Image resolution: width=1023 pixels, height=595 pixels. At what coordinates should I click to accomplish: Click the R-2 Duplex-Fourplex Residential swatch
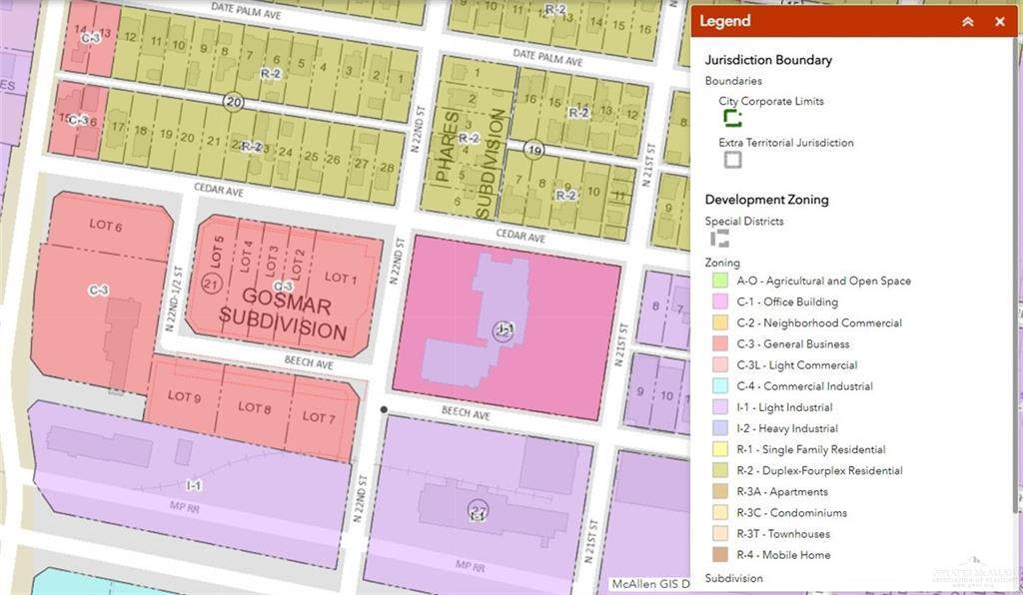(x=719, y=470)
